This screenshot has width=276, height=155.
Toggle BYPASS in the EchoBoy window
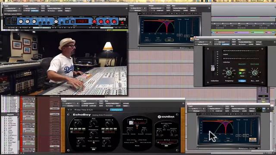point(126,103)
